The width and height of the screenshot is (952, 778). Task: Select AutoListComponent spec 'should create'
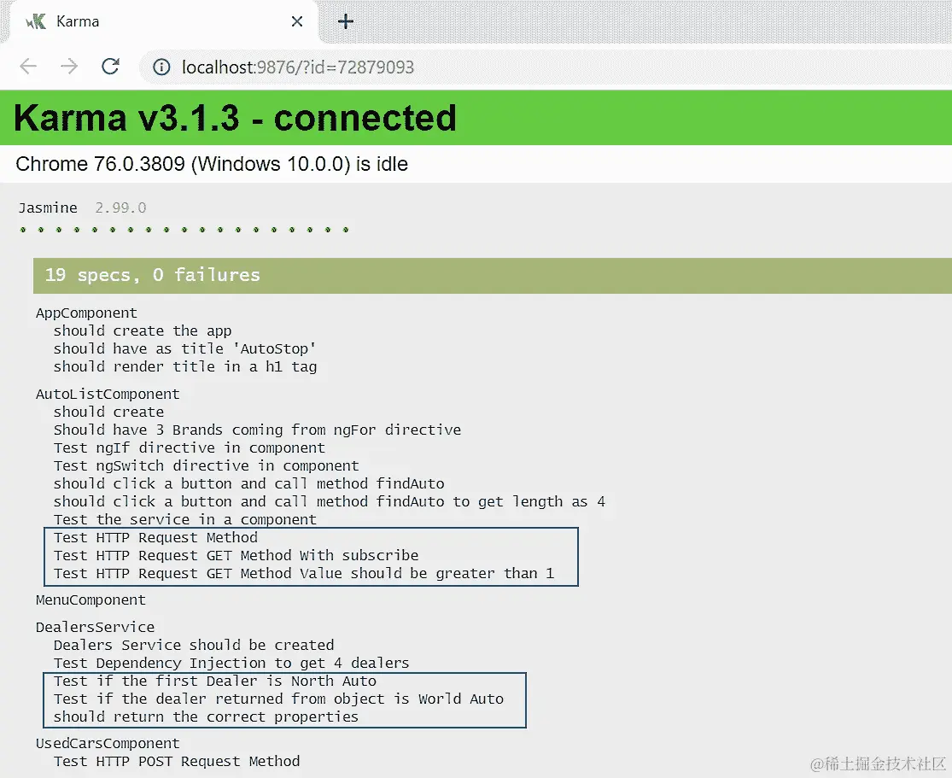pyautogui.click(x=108, y=412)
